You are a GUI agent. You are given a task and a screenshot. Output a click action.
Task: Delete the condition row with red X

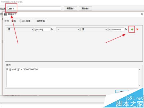point(137,29)
